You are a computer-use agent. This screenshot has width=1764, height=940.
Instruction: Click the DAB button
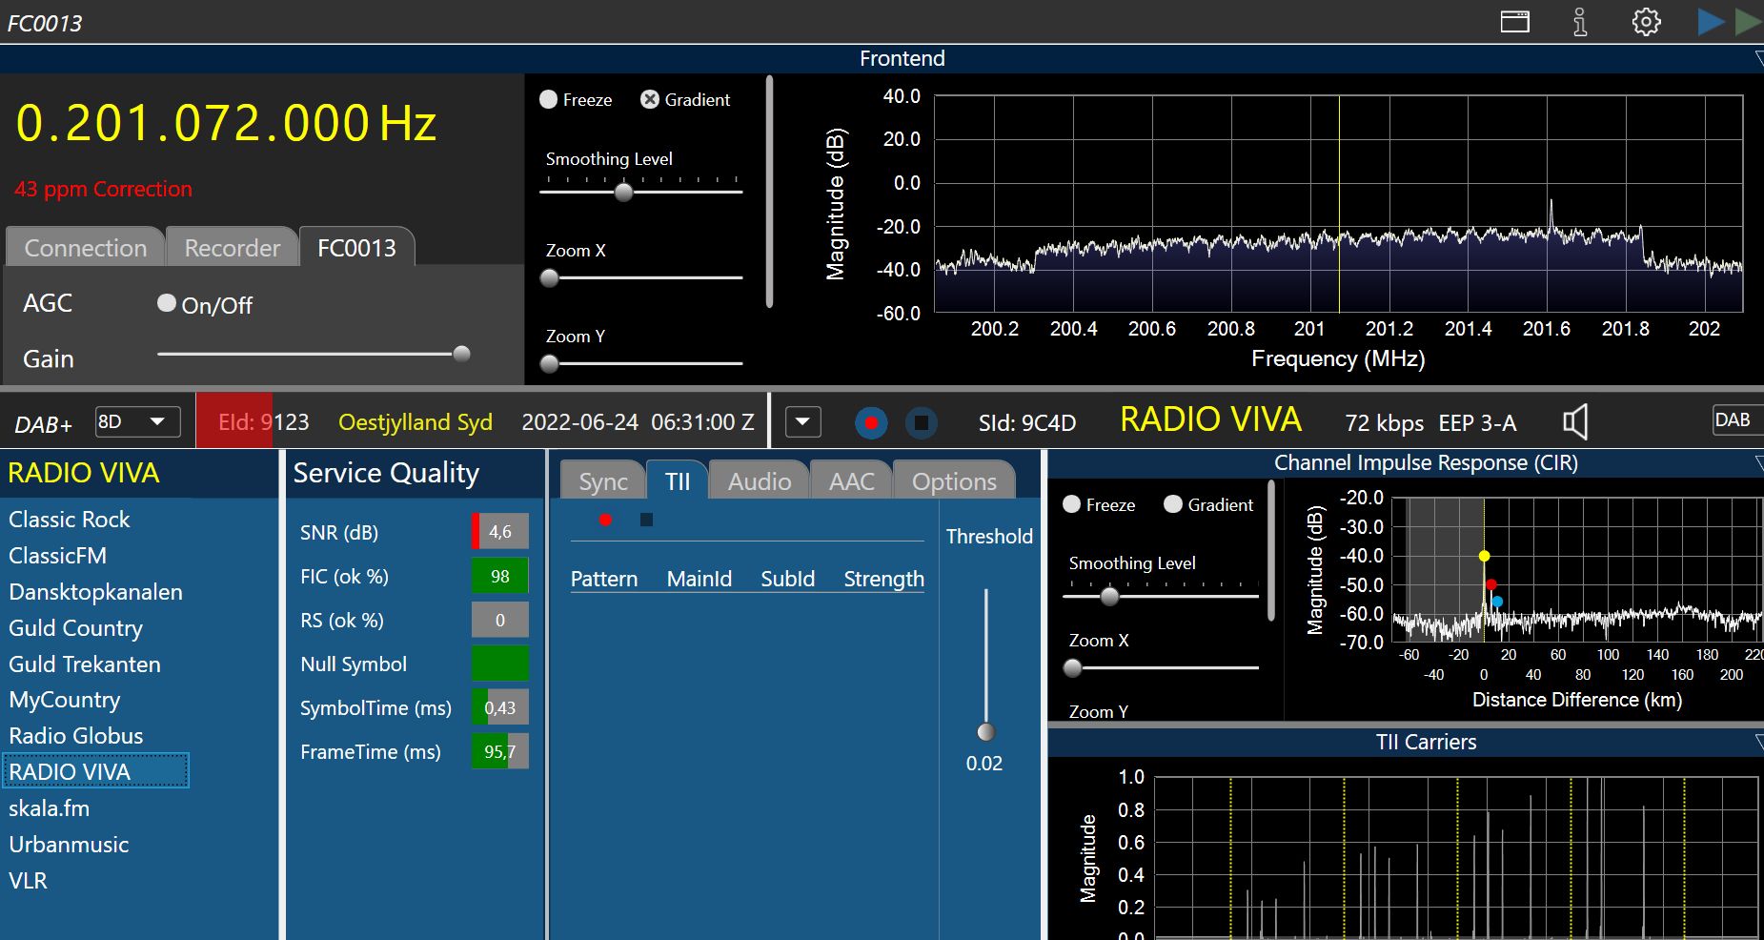[1732, 420]
